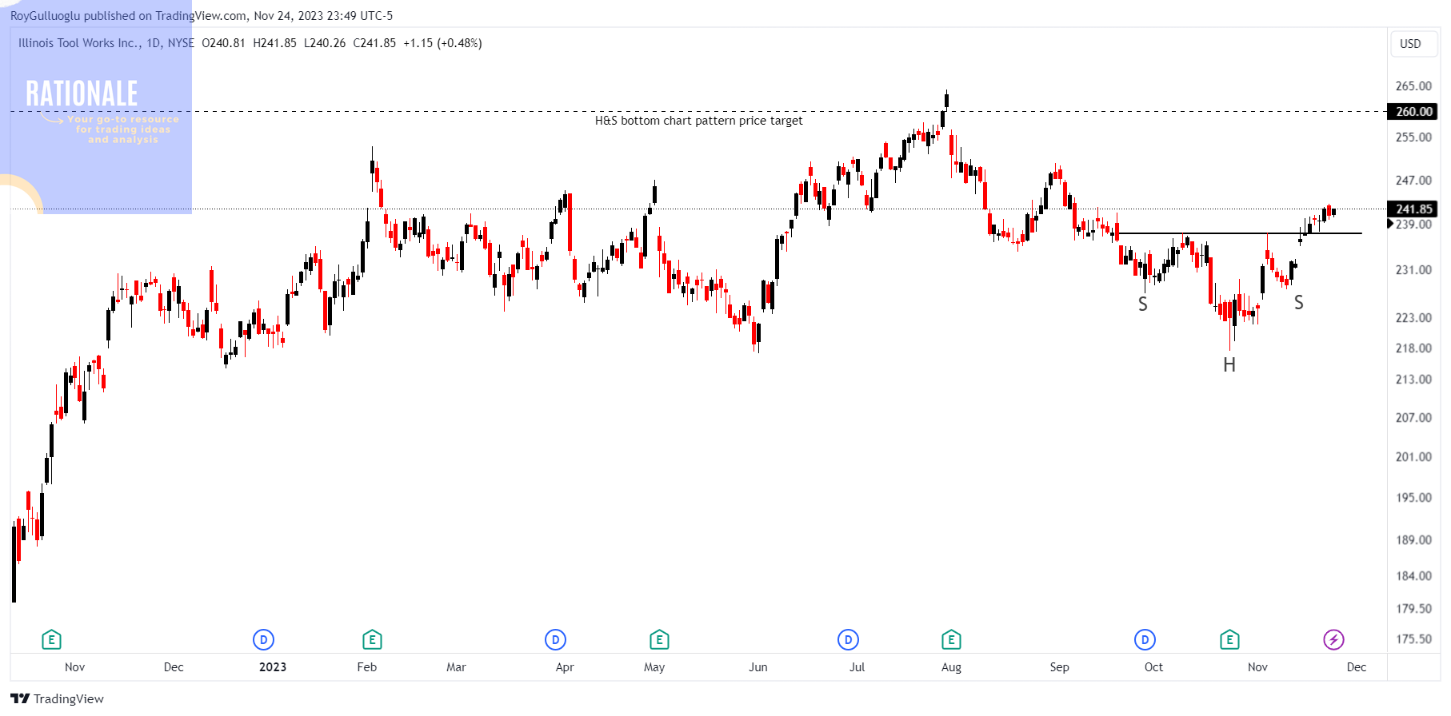Open the TradingView logo at the bottom
The image size is (1451, 716).
point(57,699)
